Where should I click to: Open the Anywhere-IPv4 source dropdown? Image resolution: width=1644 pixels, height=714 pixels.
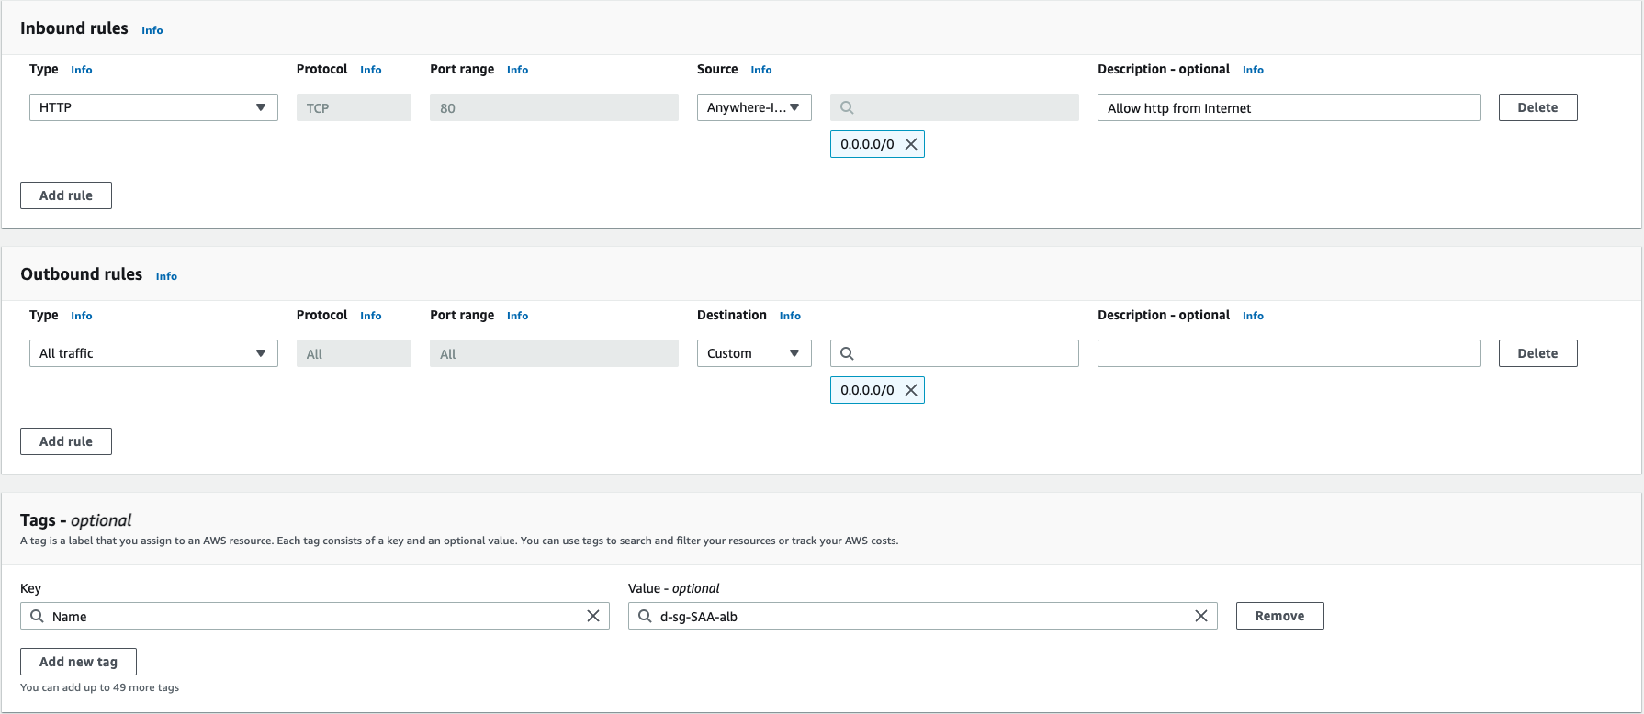[753, 107]
